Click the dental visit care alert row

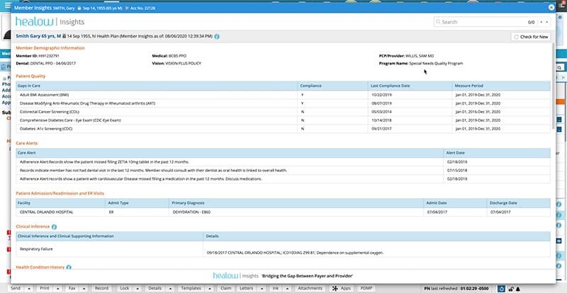(283, 170)
